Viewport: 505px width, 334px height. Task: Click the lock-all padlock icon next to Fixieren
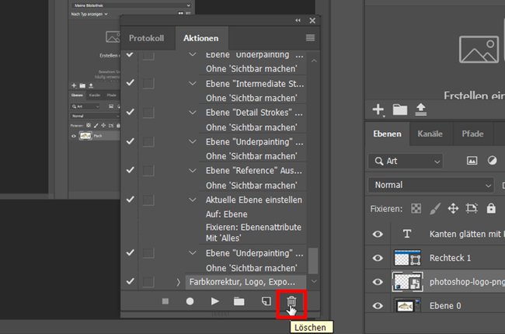coord(491,208)
